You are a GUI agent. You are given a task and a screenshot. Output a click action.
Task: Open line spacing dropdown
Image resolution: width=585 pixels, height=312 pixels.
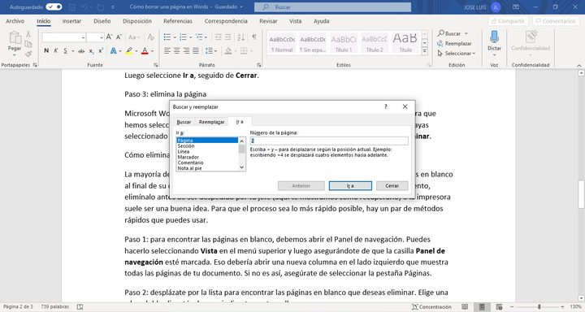click(x=210, y=50)
